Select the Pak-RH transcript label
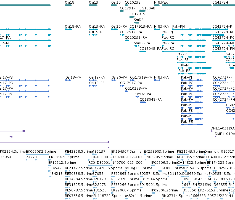Screen dimensions: 235x200 pyautogui.click(x=178, y=27)
